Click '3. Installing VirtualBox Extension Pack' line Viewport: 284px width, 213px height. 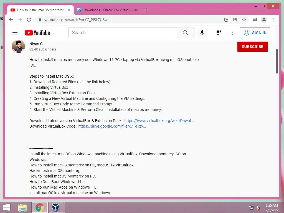(62, 93)
